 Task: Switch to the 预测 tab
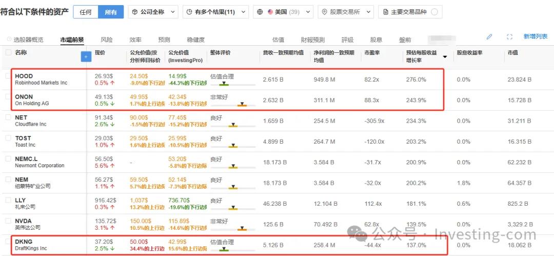(164, 40)
